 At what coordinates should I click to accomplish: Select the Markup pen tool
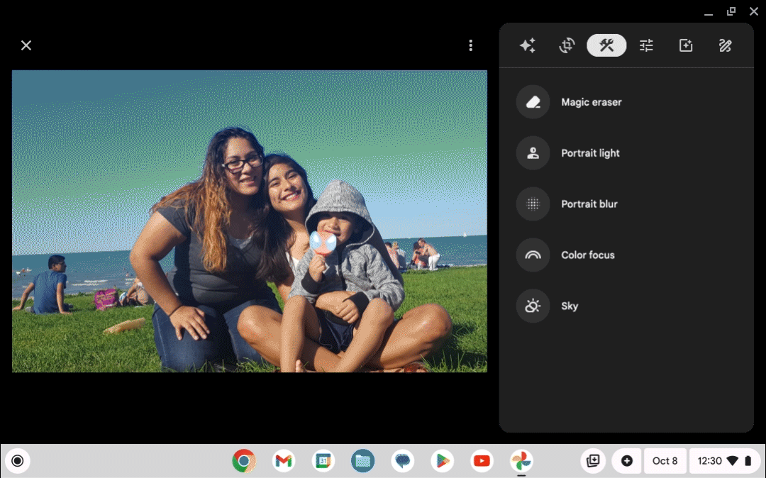(726, 45)
